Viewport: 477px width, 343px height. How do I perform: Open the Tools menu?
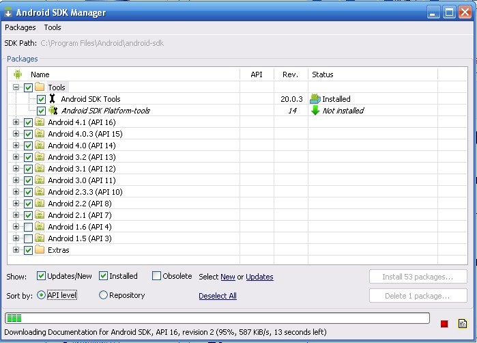[53, 27]
